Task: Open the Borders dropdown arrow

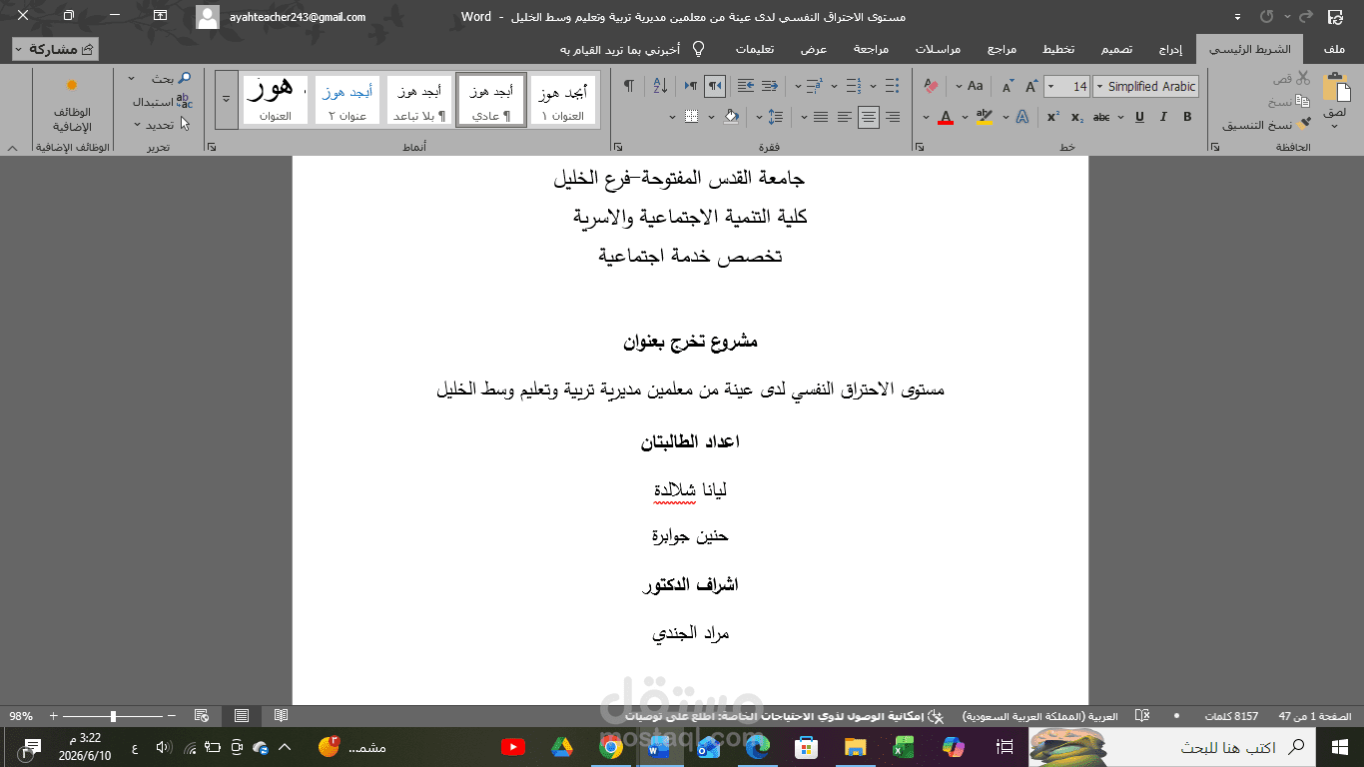Action: 672,118
